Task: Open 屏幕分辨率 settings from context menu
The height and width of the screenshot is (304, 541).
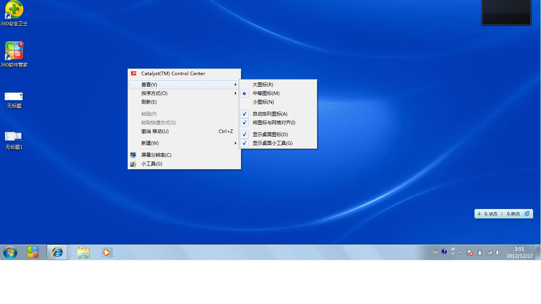Action: [x=156, y=155]
